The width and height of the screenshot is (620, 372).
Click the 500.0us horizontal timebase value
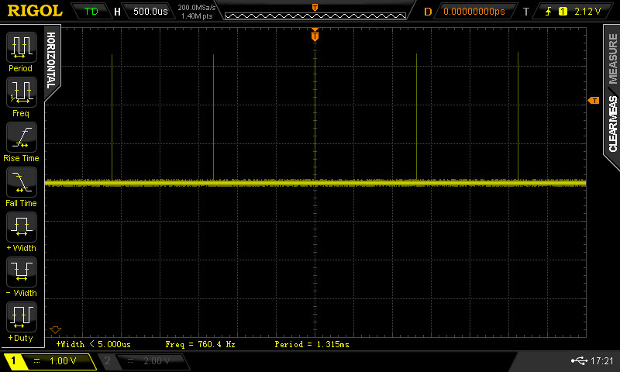point(151,12)
